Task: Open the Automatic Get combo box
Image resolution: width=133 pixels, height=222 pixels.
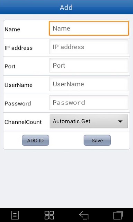Action: (89, 121)
